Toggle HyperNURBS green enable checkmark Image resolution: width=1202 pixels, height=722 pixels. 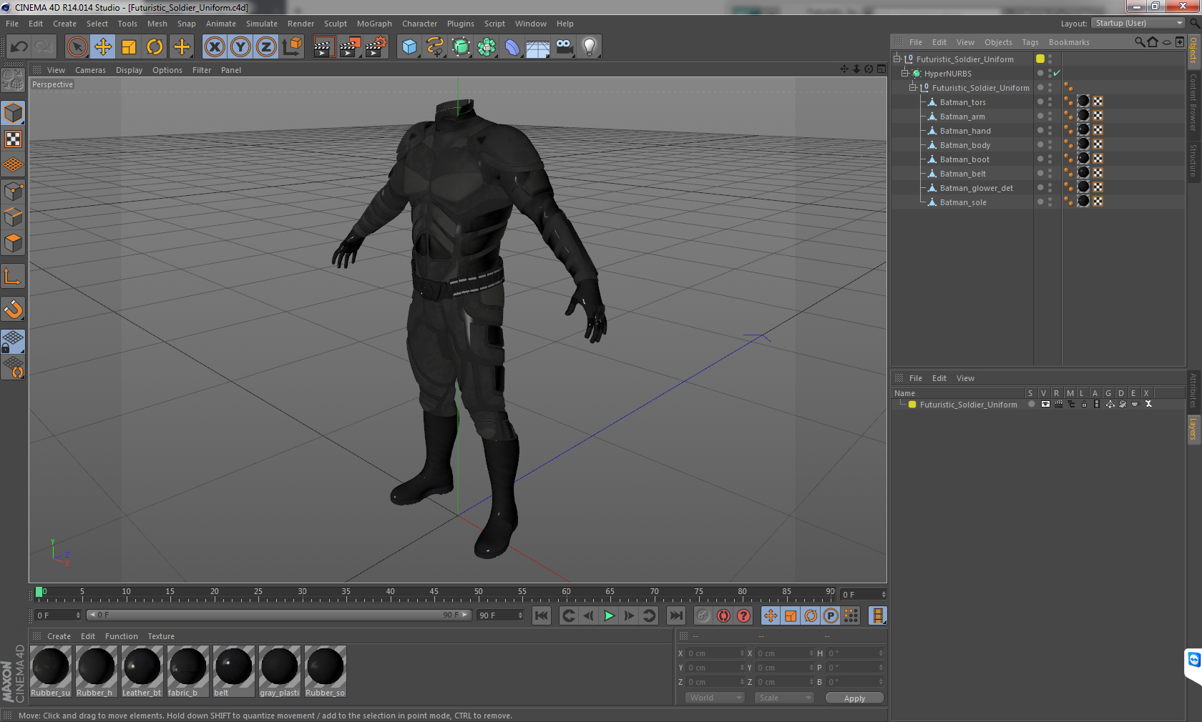(x=1057, y=73)
